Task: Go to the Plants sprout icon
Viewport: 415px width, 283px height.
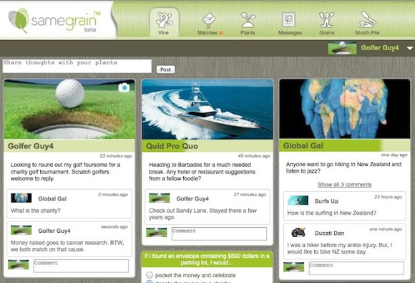Action: 248,20
